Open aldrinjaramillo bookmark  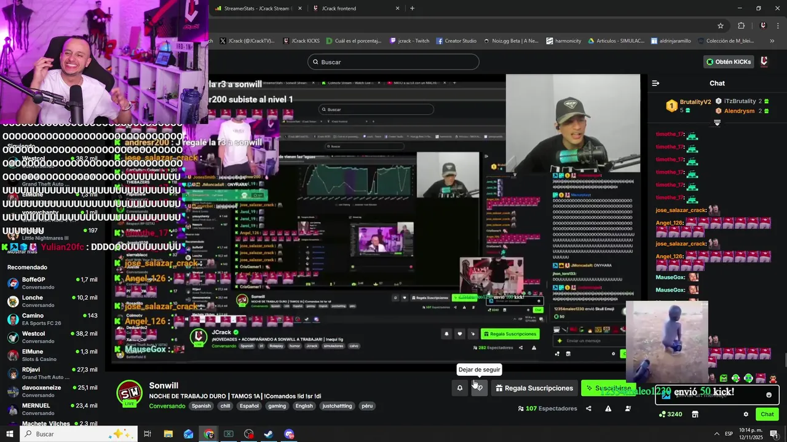pos(671,41)
